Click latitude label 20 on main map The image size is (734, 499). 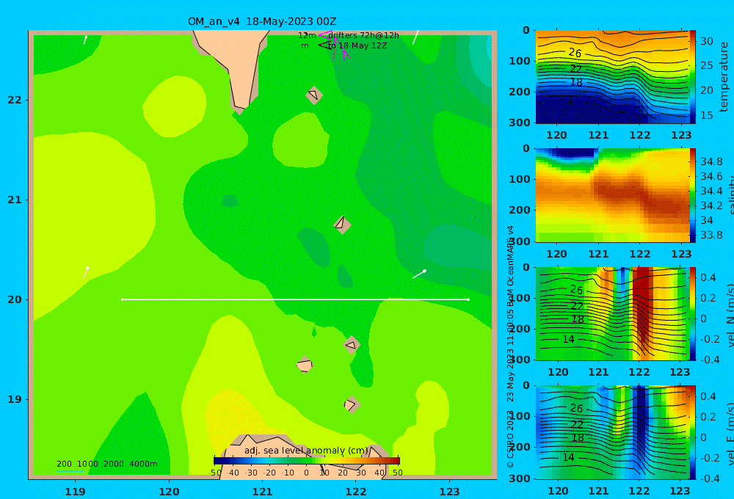(15, 299)
